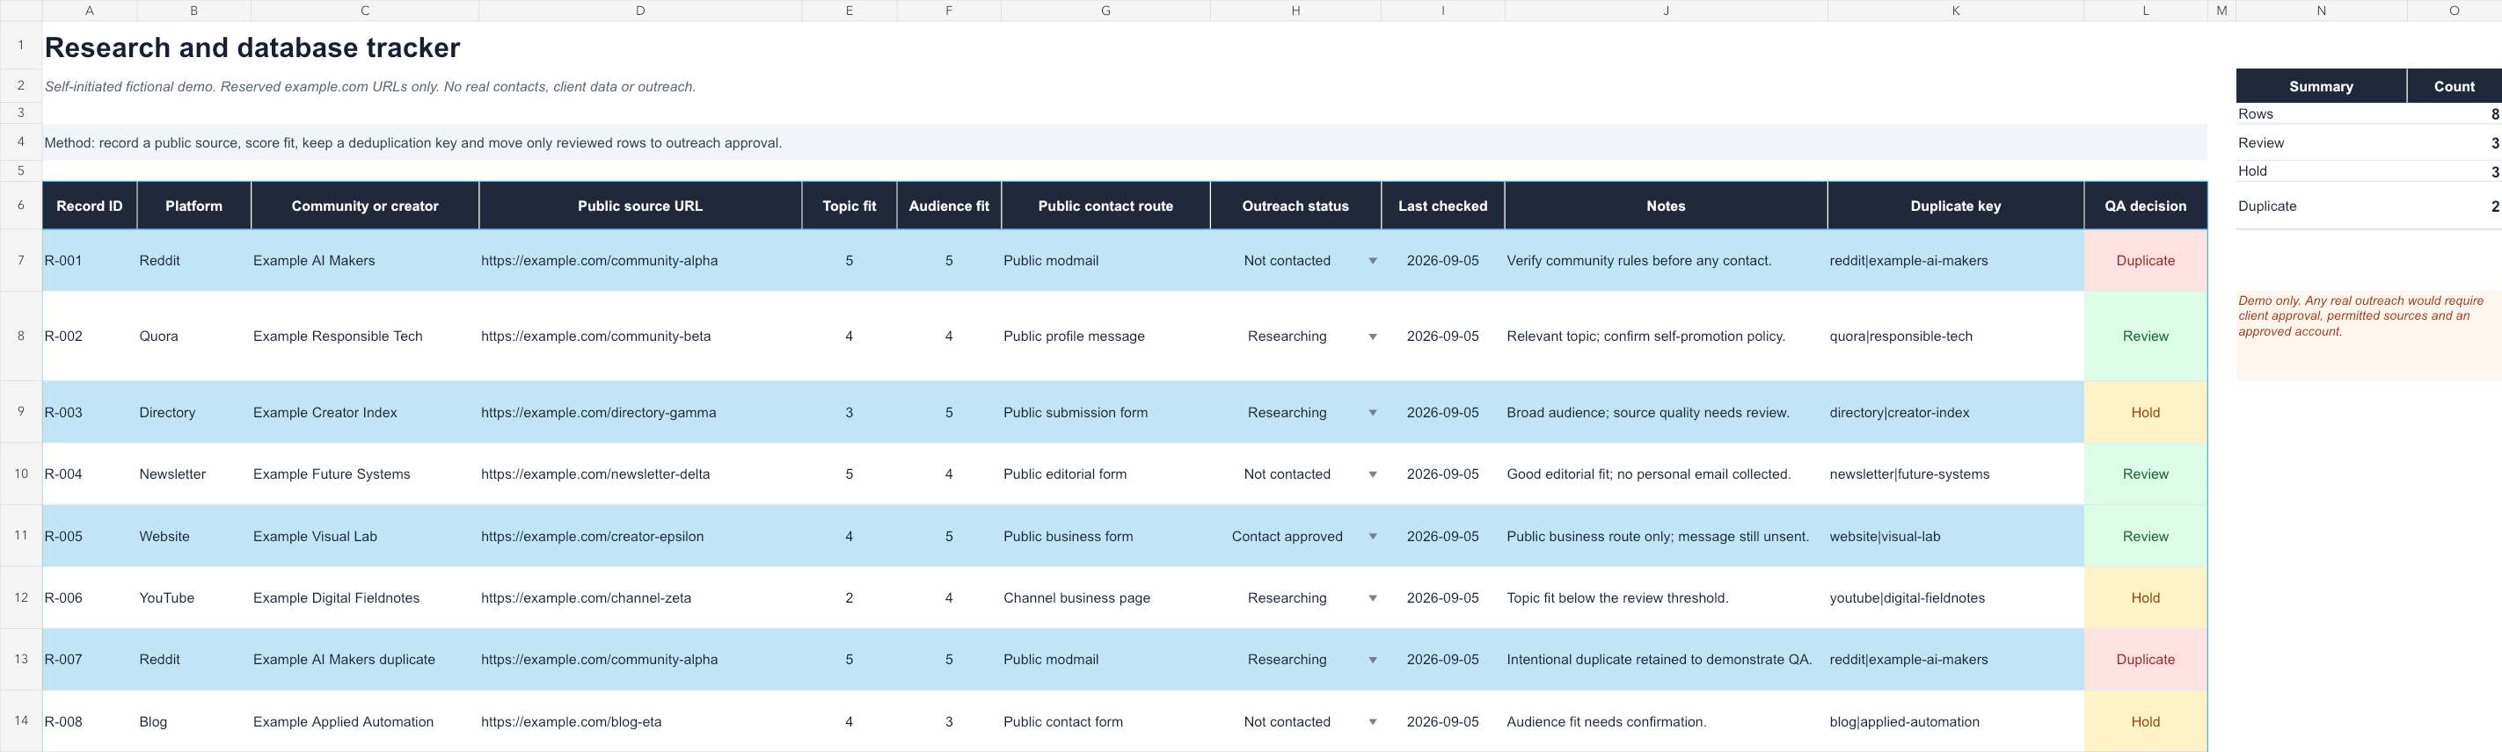Viewport: 2502px width, 752px height.
Task: Open link https://example.com/community-alpha in R-001 row
Action: click(599, 261)
